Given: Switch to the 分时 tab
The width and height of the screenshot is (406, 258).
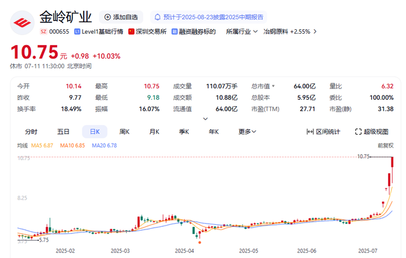Looking at the screenshot, I should pos(31,132).
